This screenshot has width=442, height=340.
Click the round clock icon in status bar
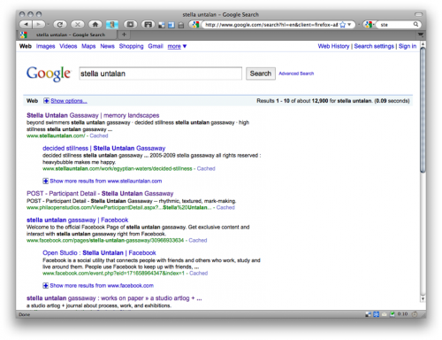[415, 314]
